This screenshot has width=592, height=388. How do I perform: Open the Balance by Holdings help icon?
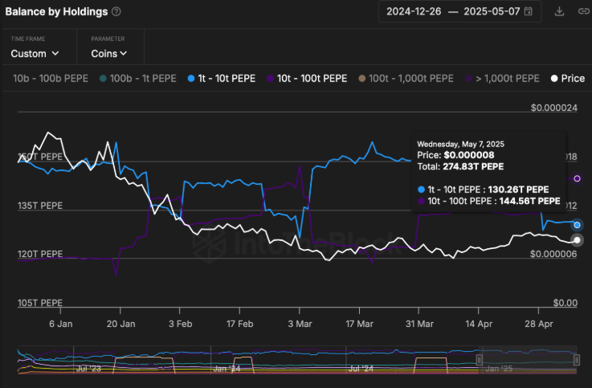pos(116,12)
